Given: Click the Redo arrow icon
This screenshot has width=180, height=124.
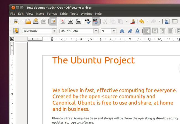Looking at the screenshot, I should click(x=154, y=21).
